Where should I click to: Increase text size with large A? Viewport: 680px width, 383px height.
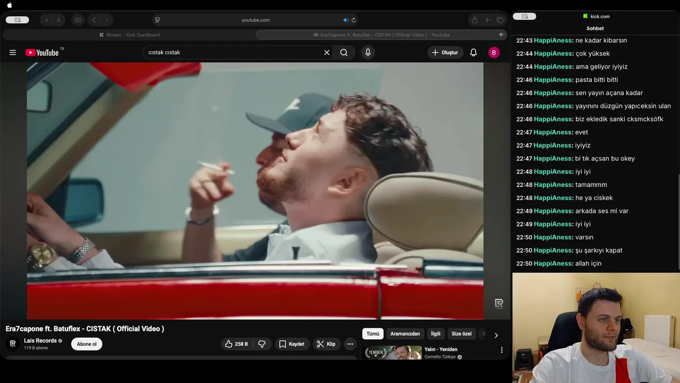(x=58, y=20)
